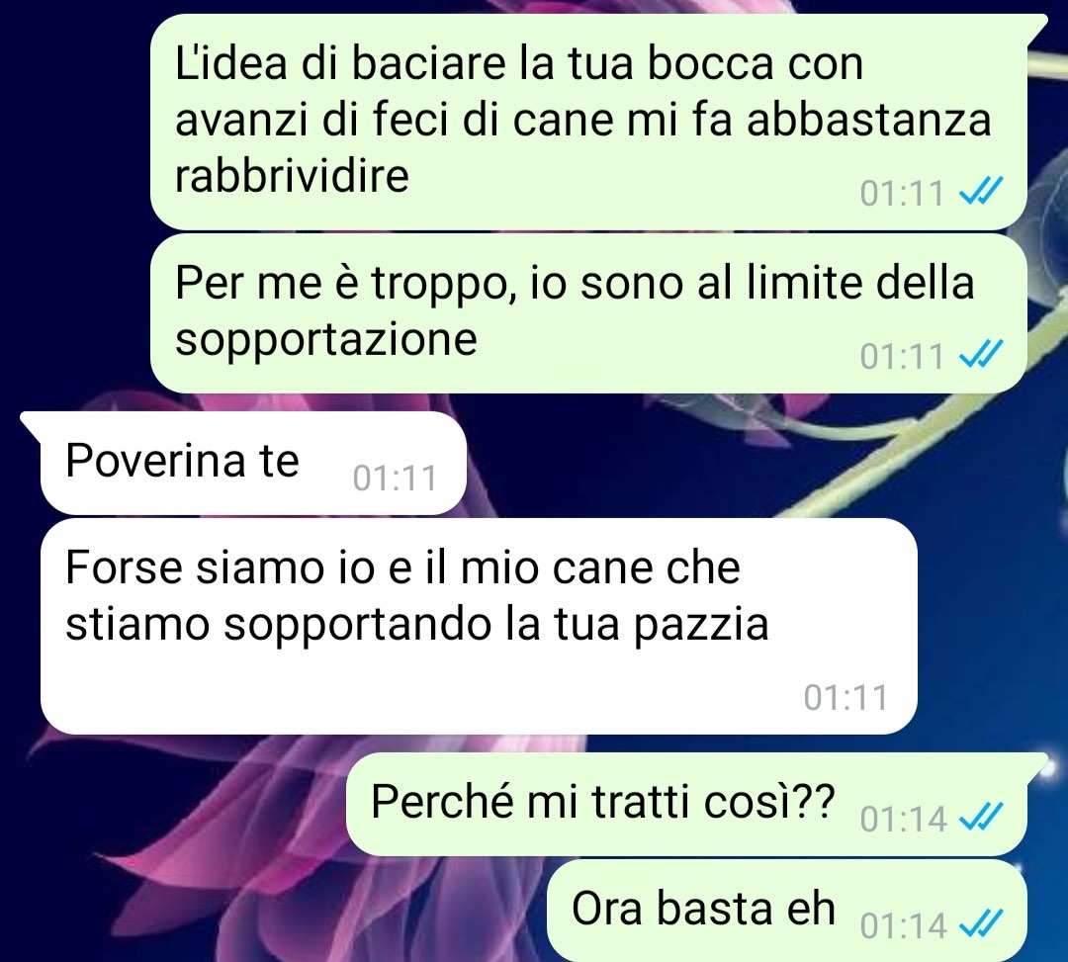Click 01:11 timestamp on the 'sopportazione' message
This screenshot has width=1068, height=962.
pos(902,355)
